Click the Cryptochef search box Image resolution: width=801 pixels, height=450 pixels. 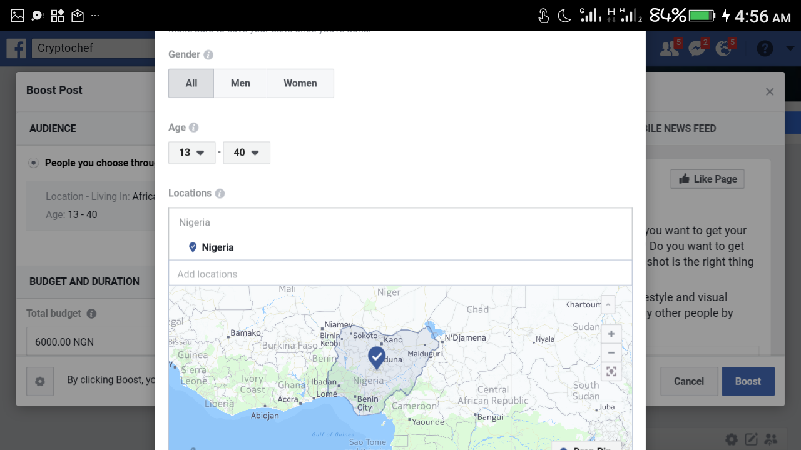click(94, 48)
